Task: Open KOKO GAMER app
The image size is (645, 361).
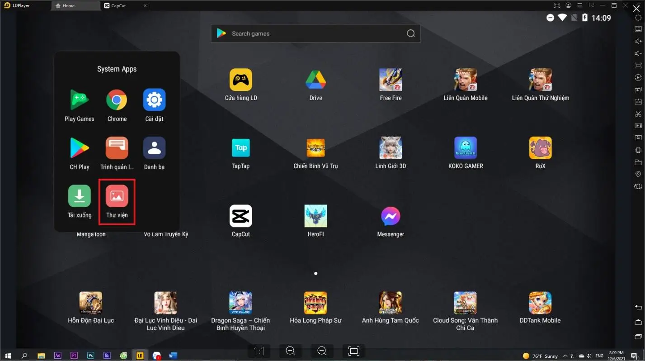Action: (x=466, y=153)
